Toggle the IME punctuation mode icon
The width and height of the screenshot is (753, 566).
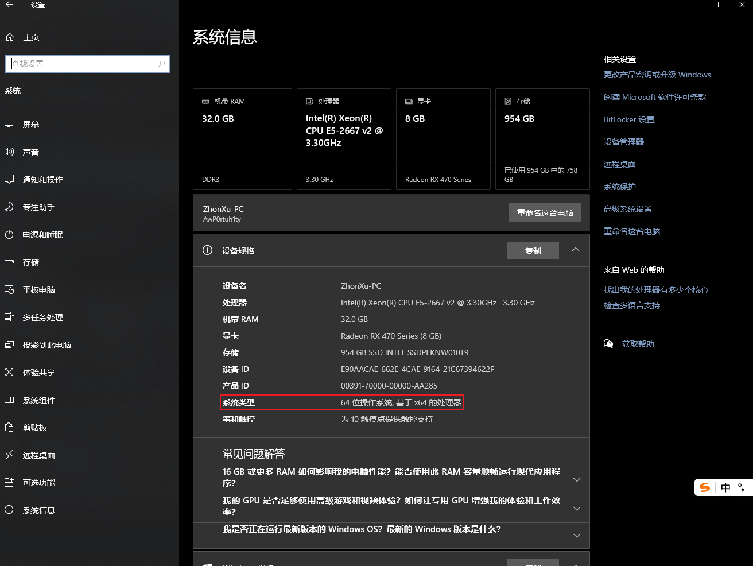click(x=741, y=487)
